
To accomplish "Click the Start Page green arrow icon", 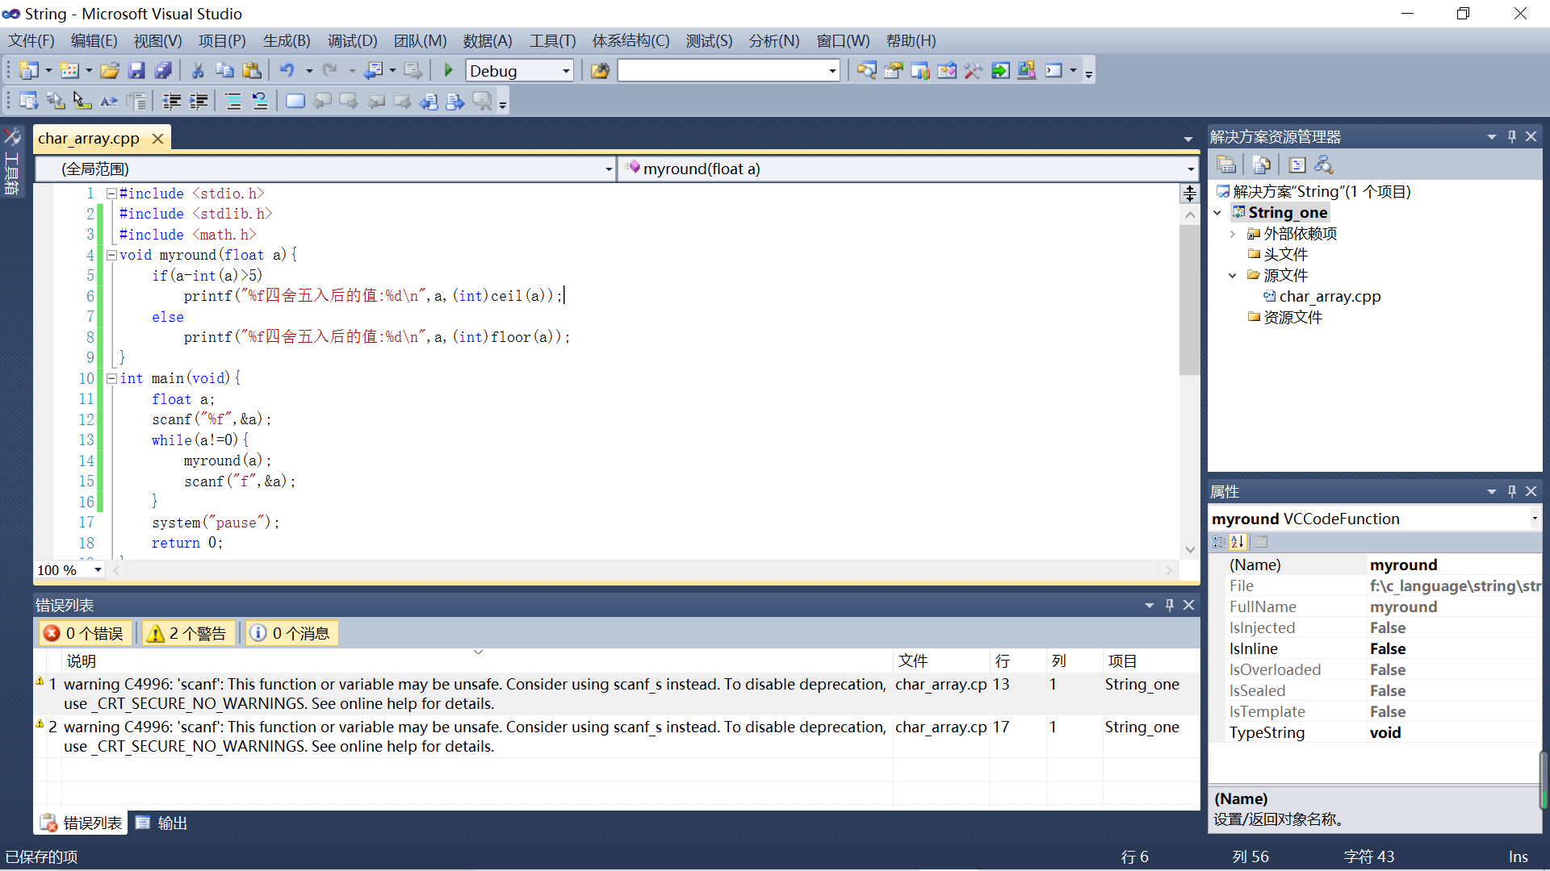I will pos(1000,71).
